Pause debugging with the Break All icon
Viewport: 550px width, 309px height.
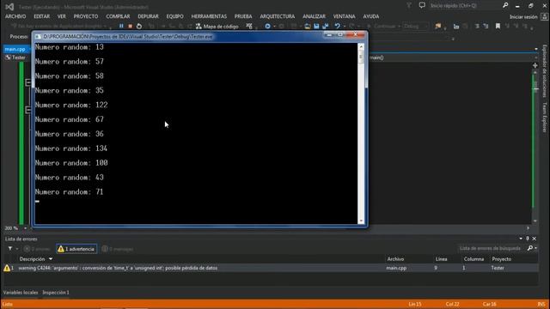click(x=121, y=27)
